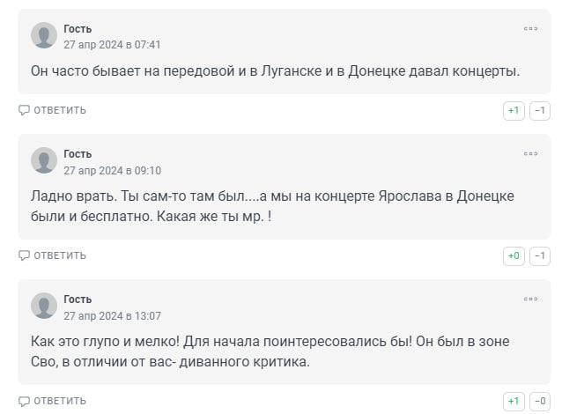Click the avatar icon of the 07:41 comment
Viewport: 562px width, 414px height.
tap(44, 35)
